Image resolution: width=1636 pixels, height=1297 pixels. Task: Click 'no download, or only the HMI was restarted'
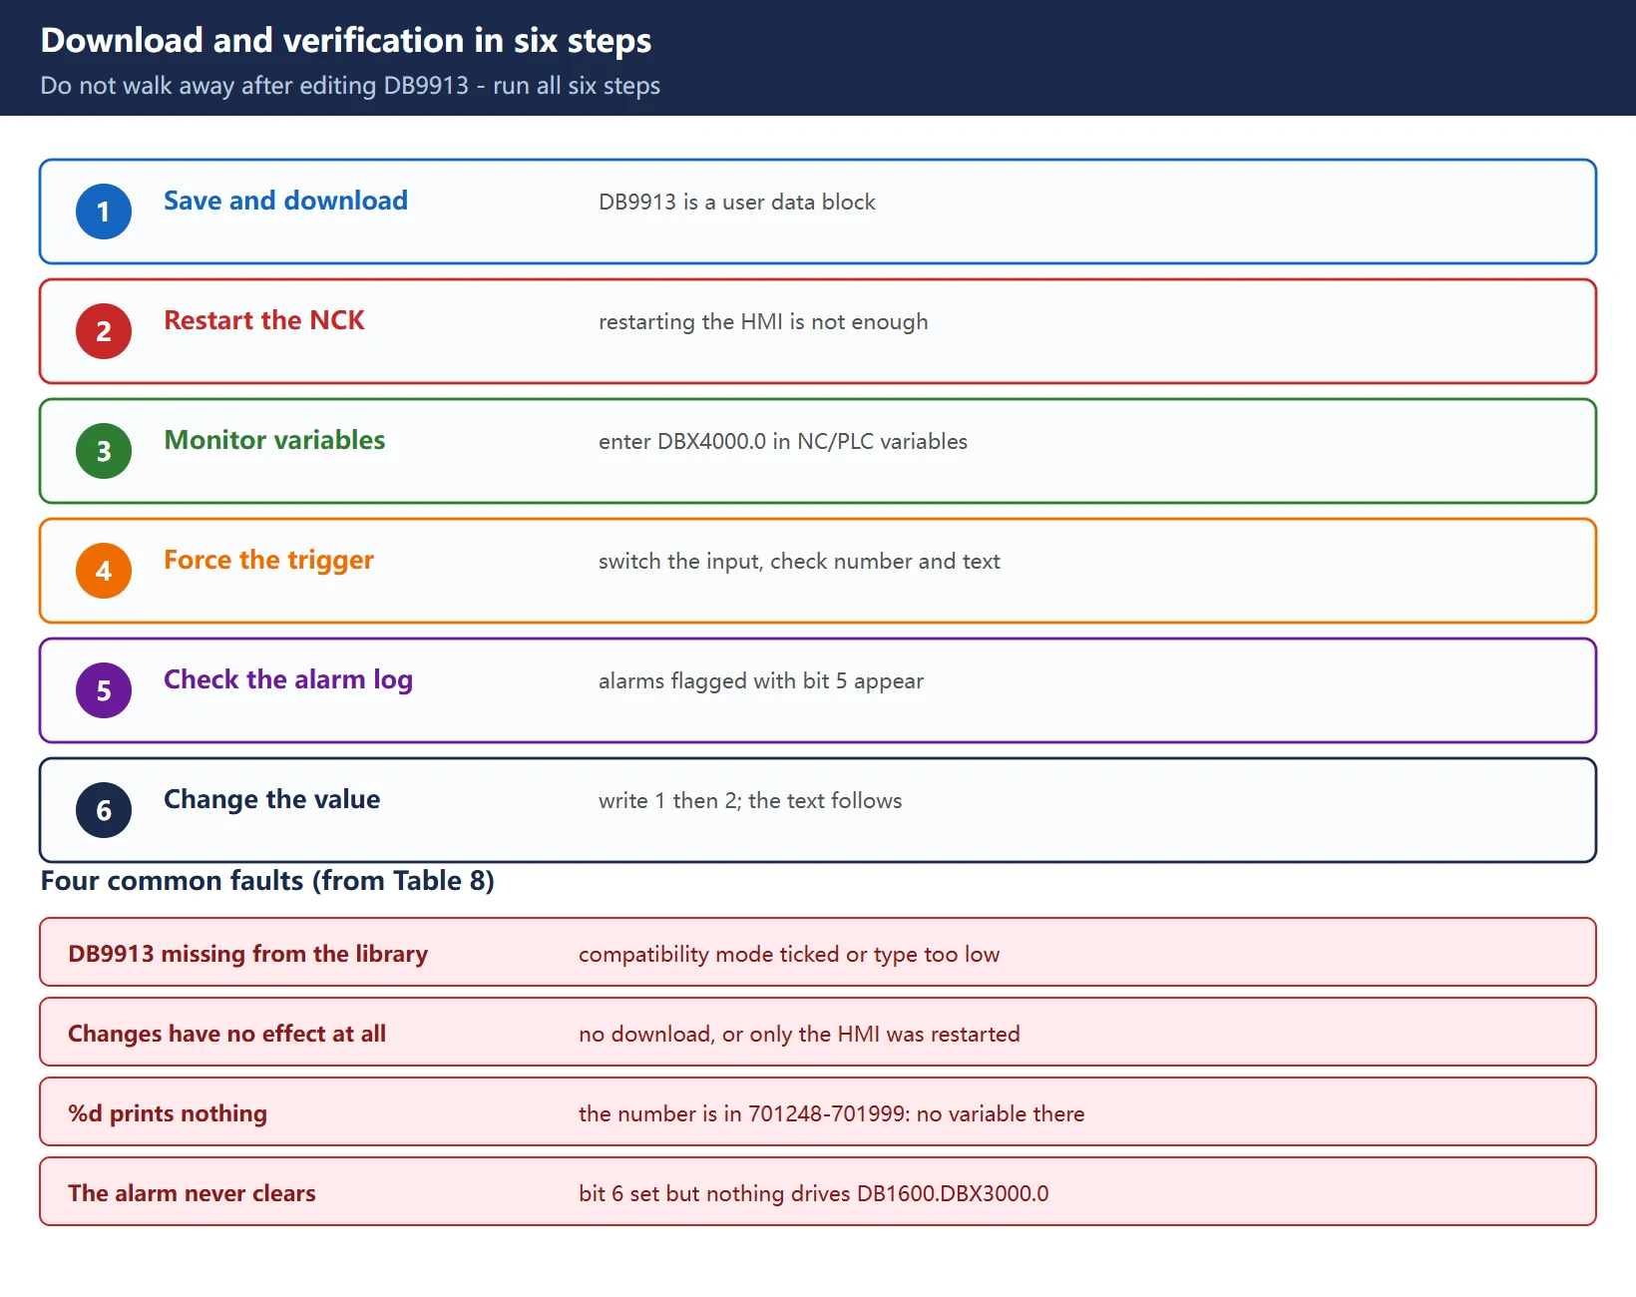[799, 1034]
